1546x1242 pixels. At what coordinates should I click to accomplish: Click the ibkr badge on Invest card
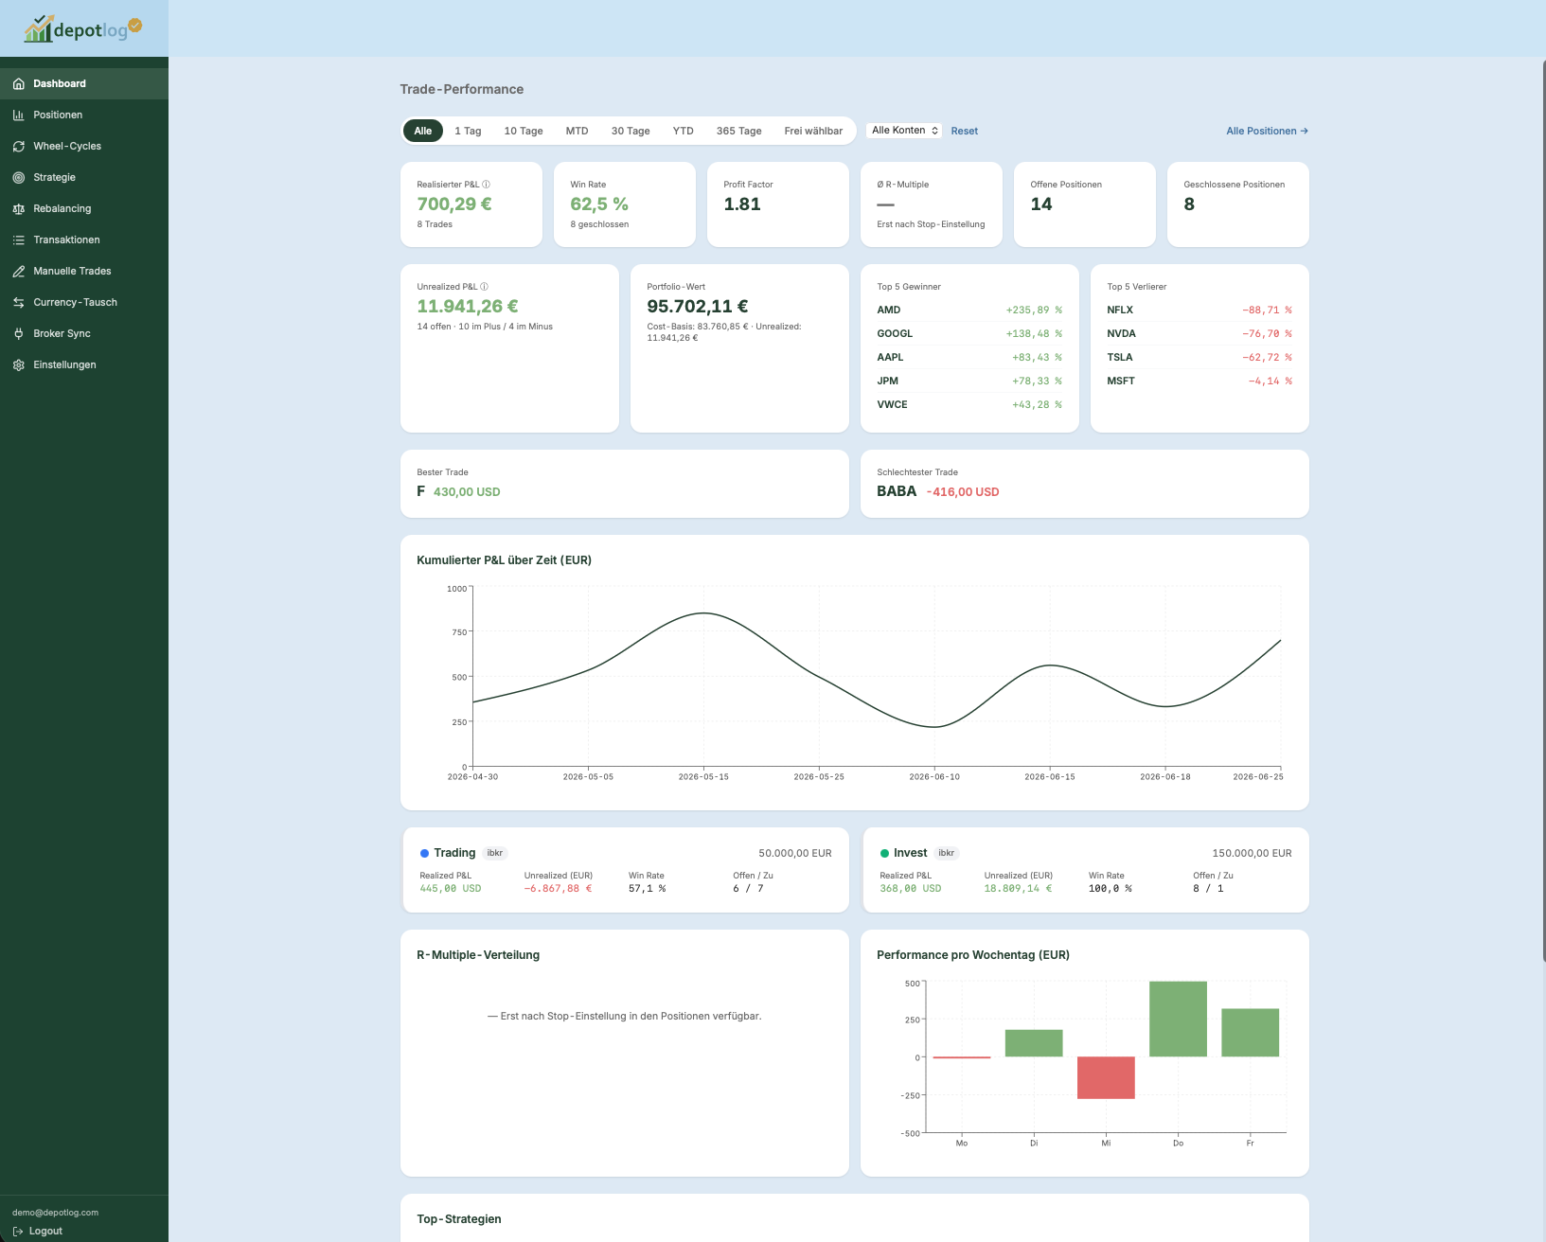pyautogui.click(x=947, y=853)
